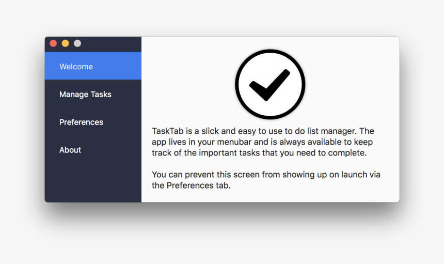Select the About tab
Viewport: 444px width, 264px height.
[70, 150]
